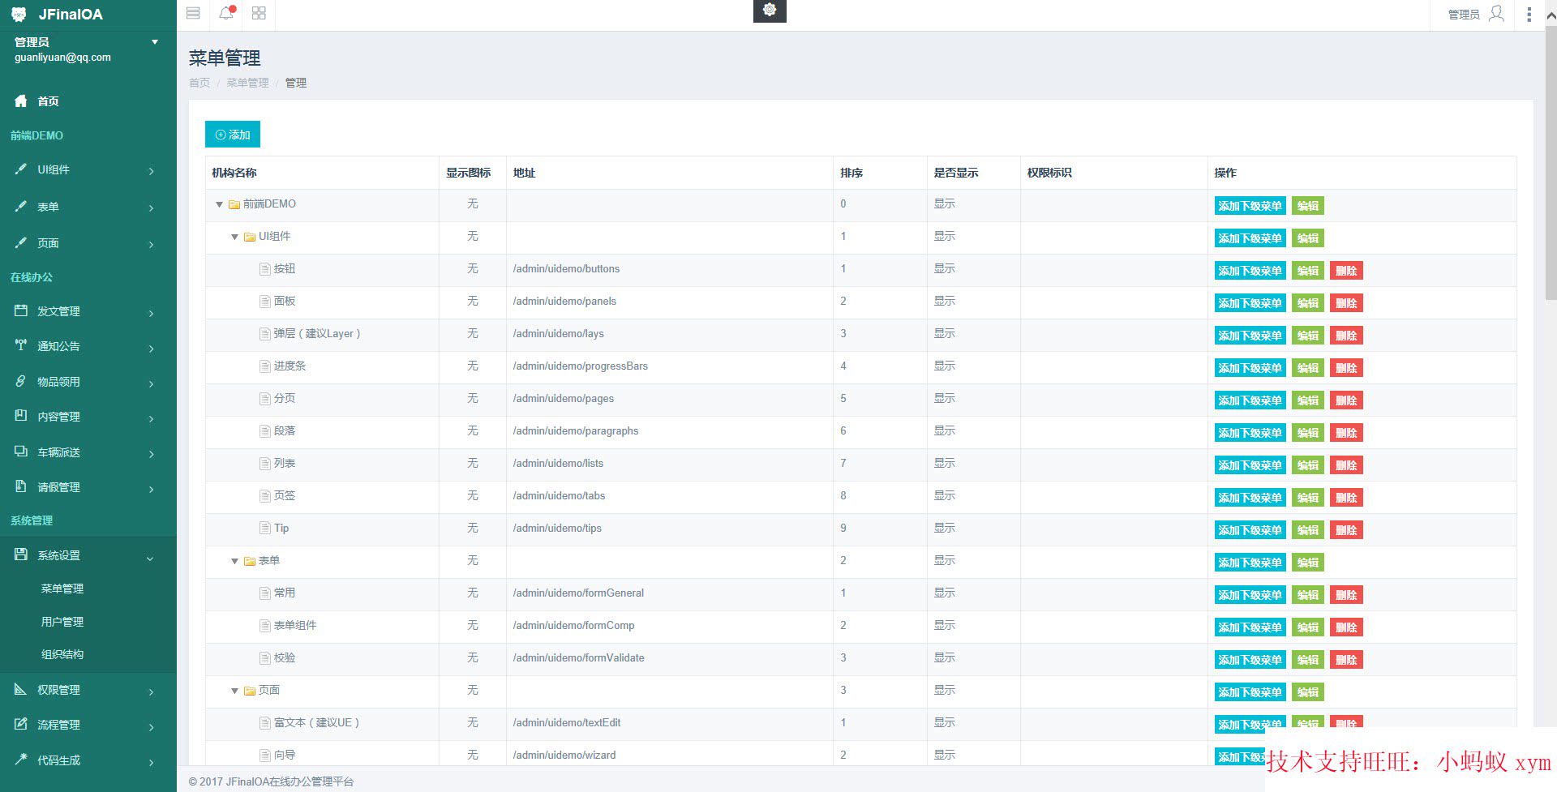Viewport: 1557px width, 792px height.
Task: Collapse the 前端DEMO tree node
Action: click(219, 204)
